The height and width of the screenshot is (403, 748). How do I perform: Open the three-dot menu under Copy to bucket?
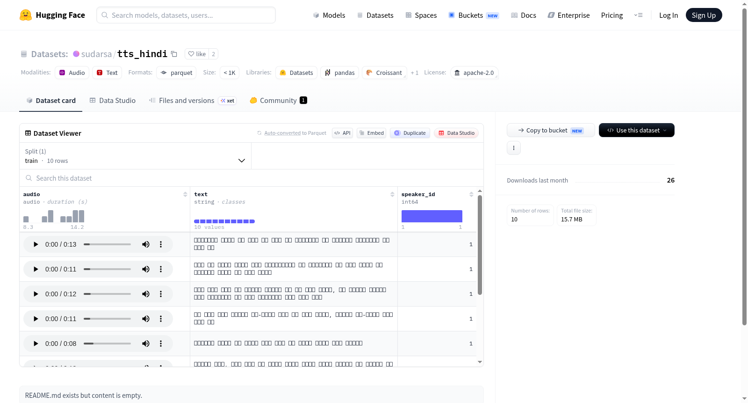point(514,148)
